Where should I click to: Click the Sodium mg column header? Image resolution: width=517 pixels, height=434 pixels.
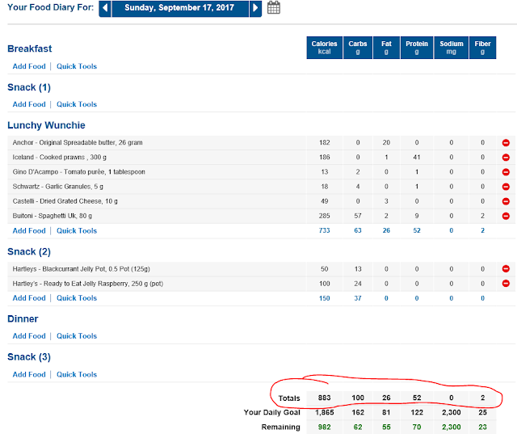click(x=452, y=48)
